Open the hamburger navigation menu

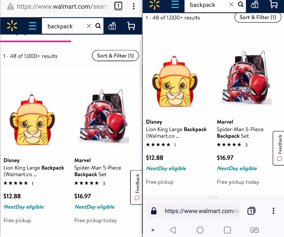(175, 4)
